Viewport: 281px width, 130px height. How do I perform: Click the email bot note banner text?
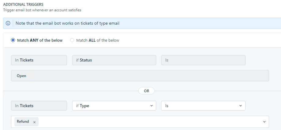[68, 23]
